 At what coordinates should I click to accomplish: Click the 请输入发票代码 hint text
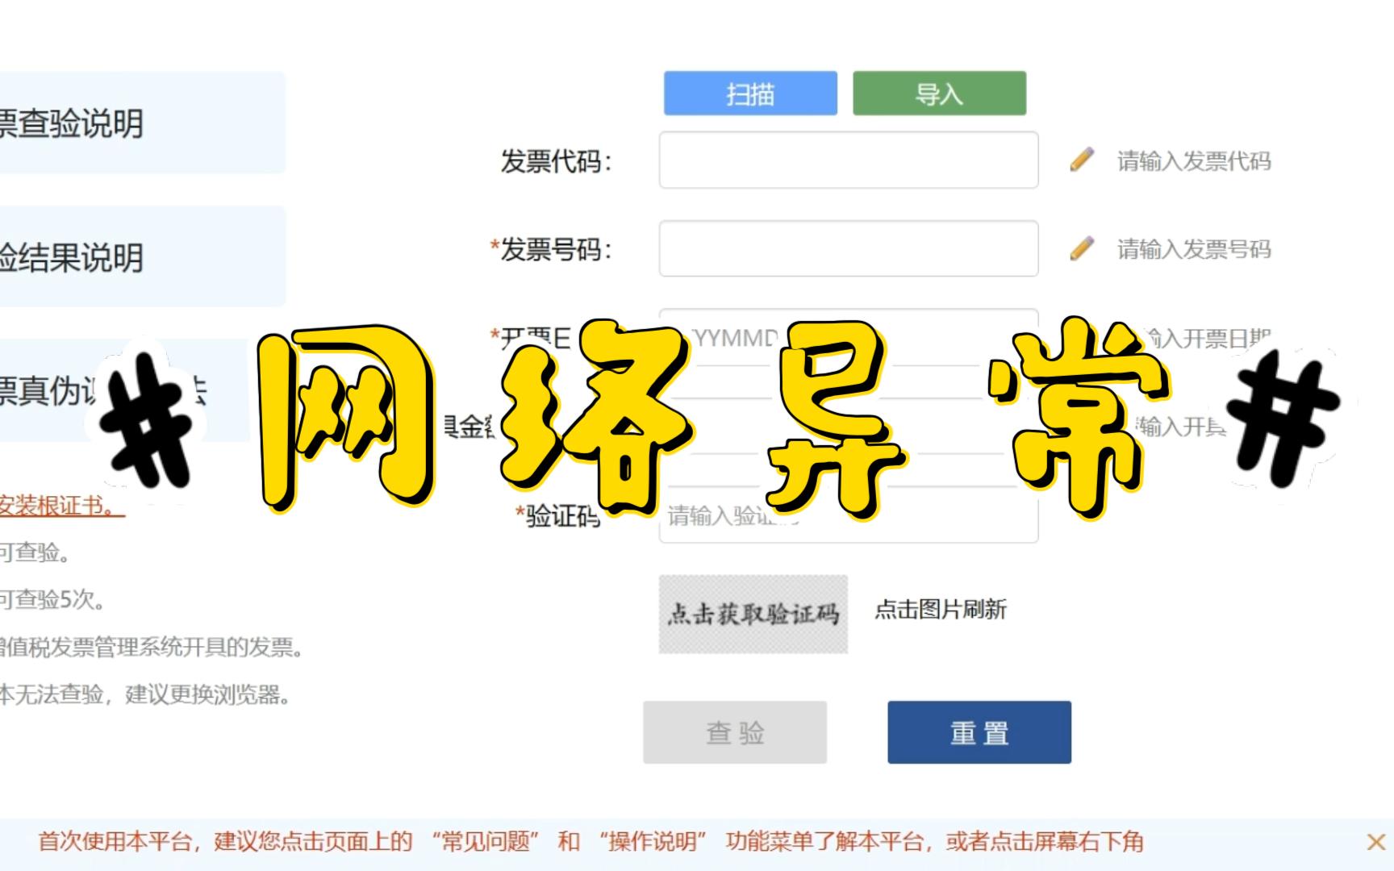click(x=1194, y=161)
